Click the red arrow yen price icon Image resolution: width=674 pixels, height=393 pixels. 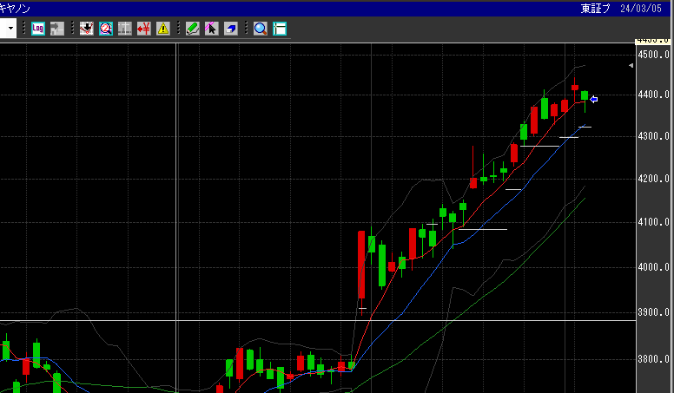(x=144, y=29)
